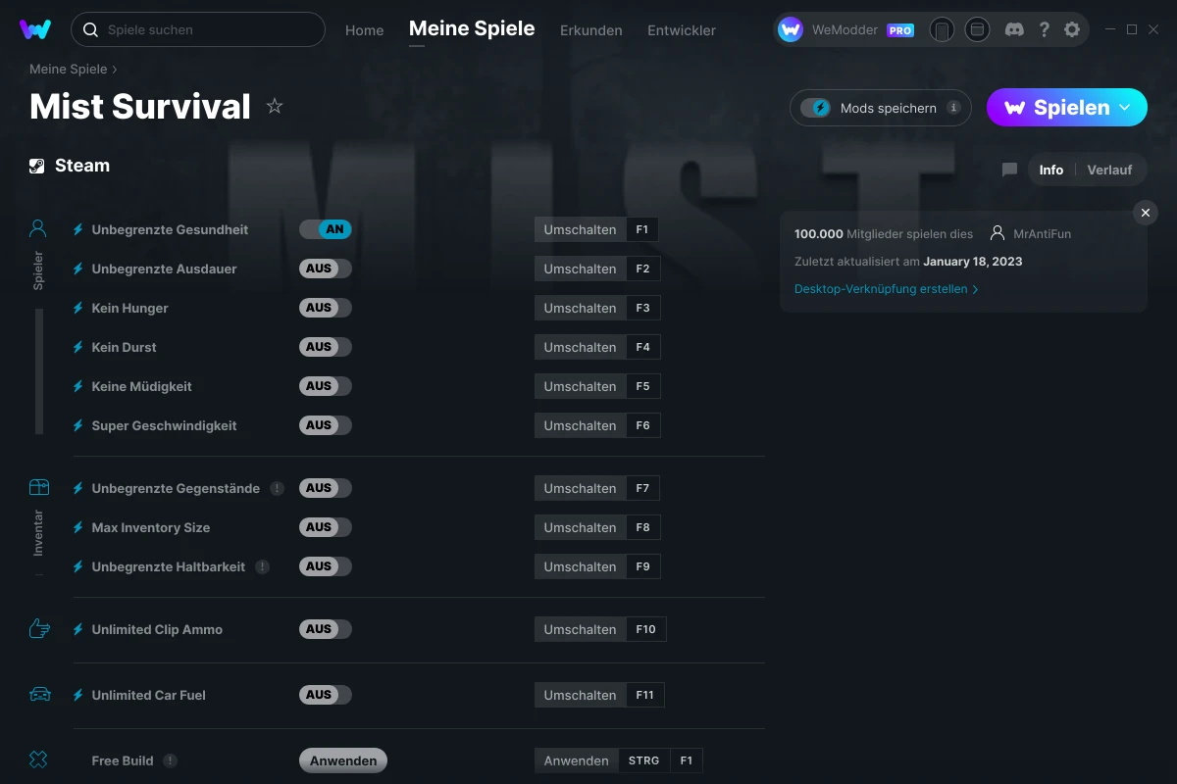Open the settings gear icon
The height and width of the screenshot is (784, 1177).
point(1072,29)
